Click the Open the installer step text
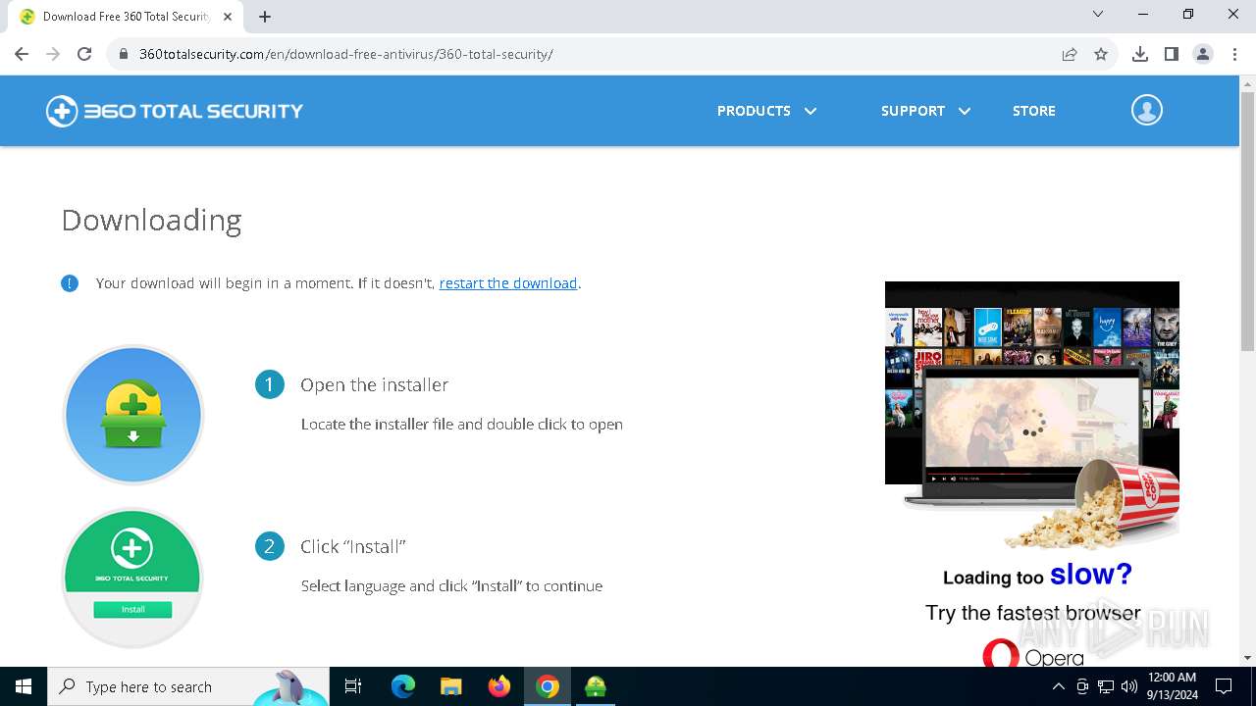Screen dimensions: 1256x706 tap(375, 385)
